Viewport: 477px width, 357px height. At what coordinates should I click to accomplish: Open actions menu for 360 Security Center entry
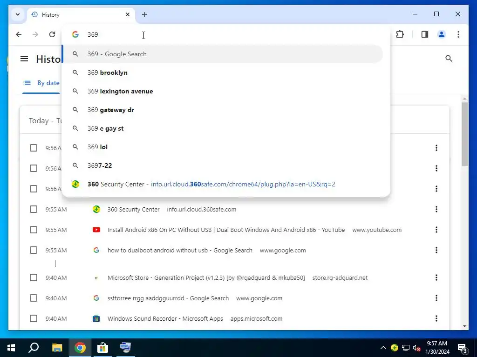point(436,209)
